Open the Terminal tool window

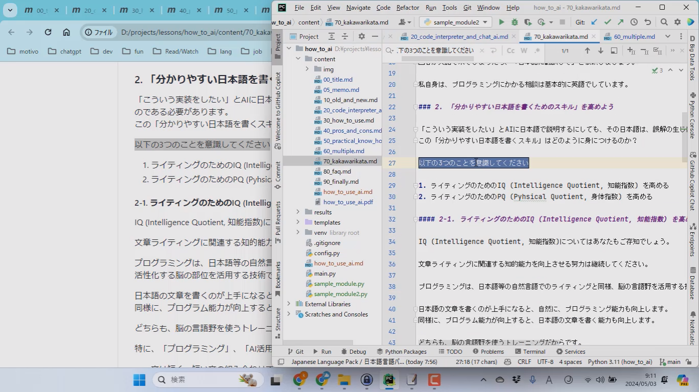[530, 352]
